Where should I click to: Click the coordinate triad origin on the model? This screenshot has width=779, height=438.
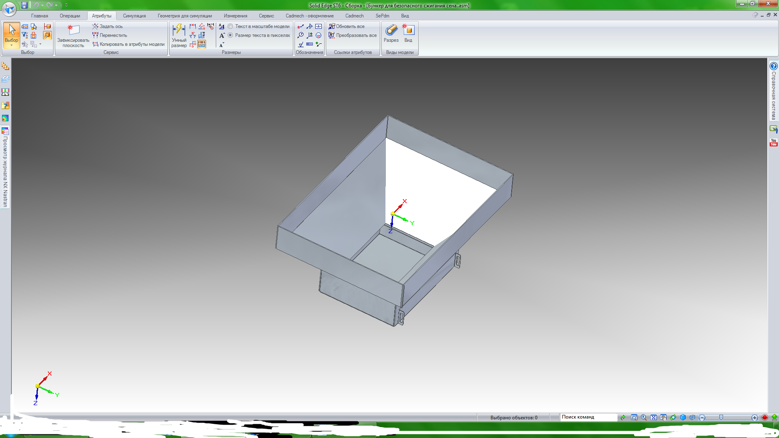point(392,214)
